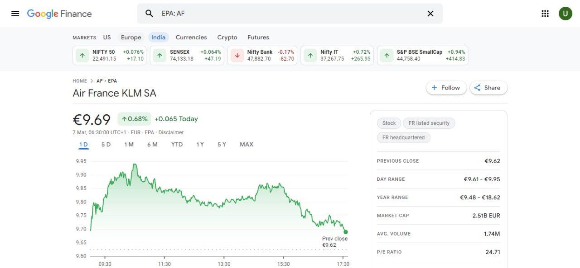Click the AVG. VOLUME label

click(x=394, y=234)
